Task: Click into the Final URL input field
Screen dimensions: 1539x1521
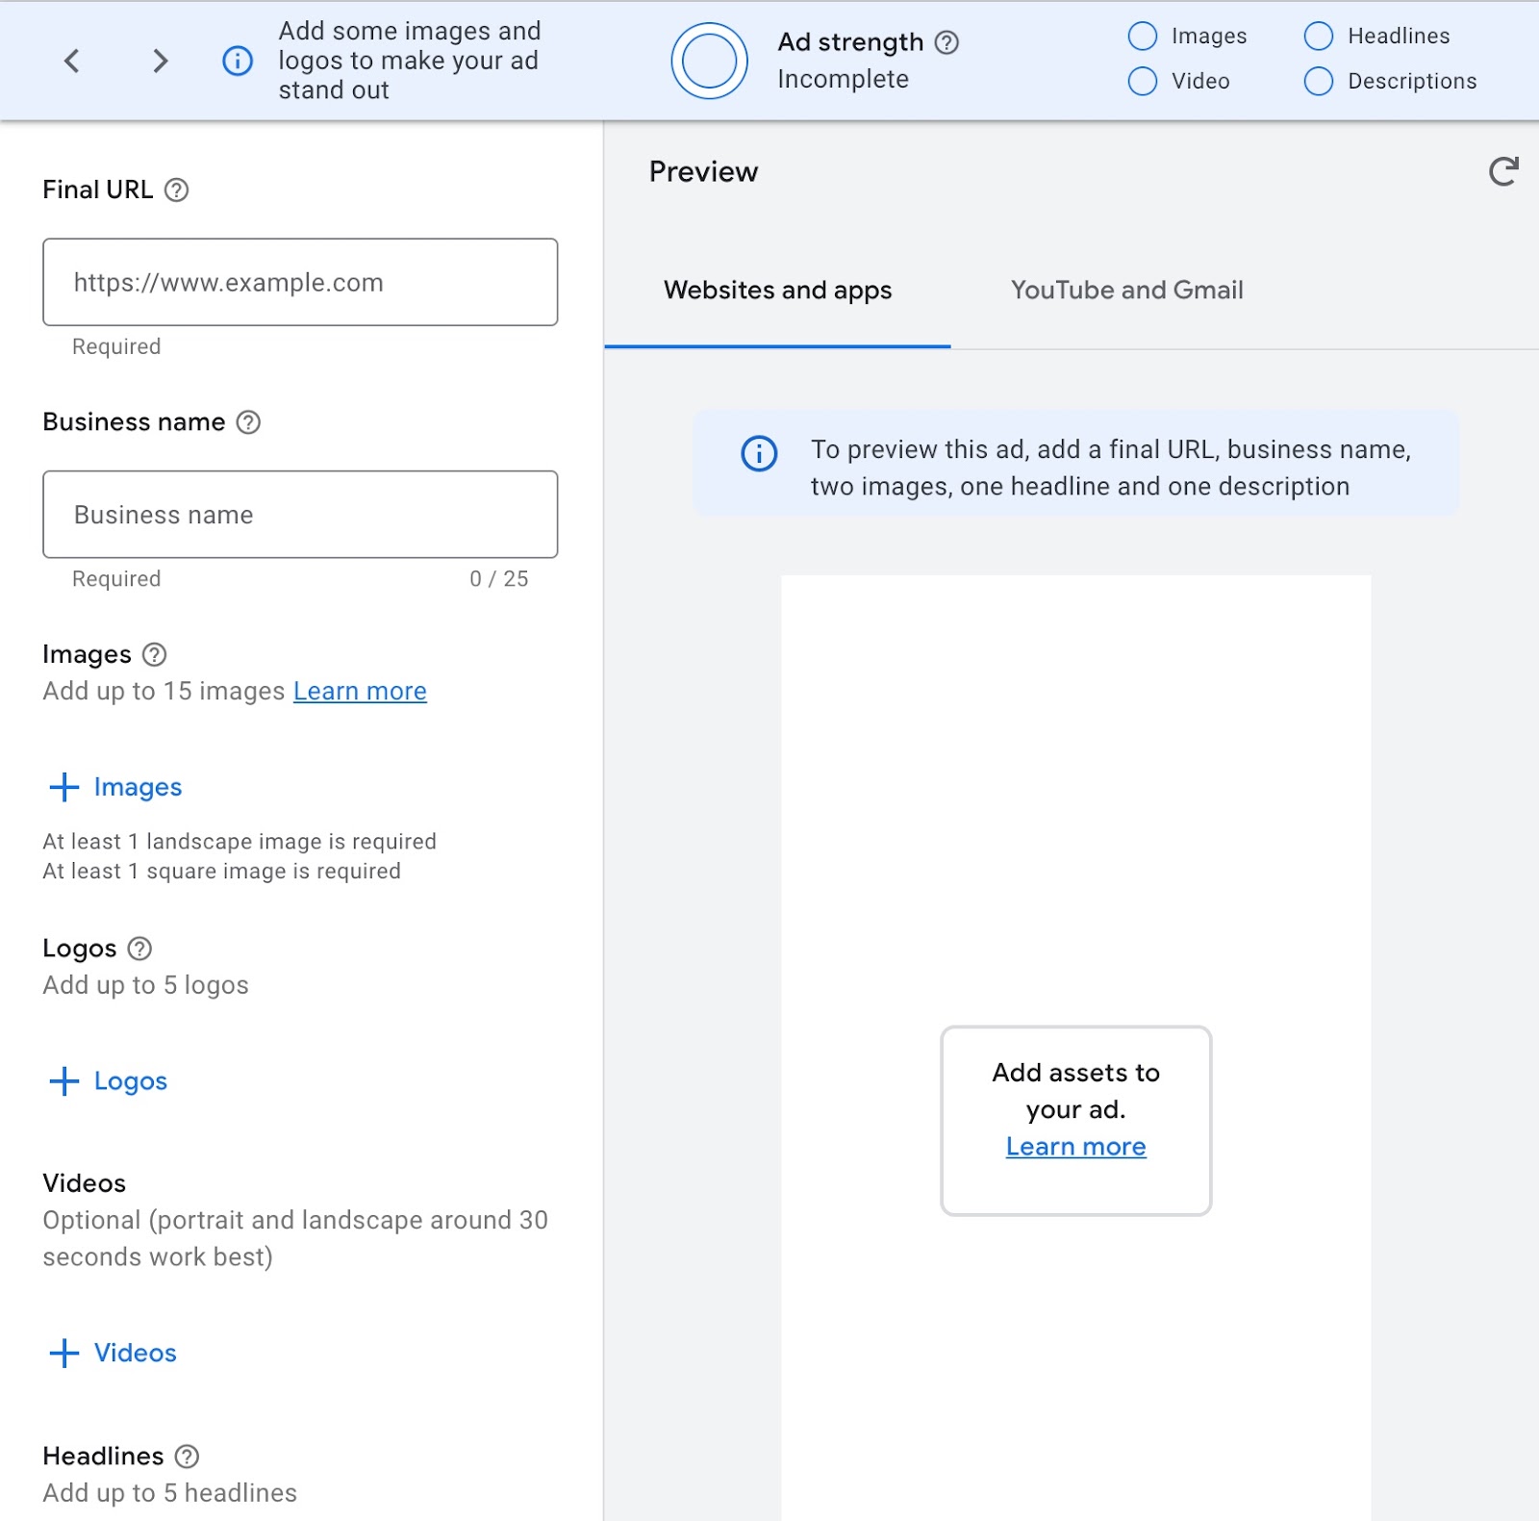Action: pyautogui.click(x=300, y=282)
